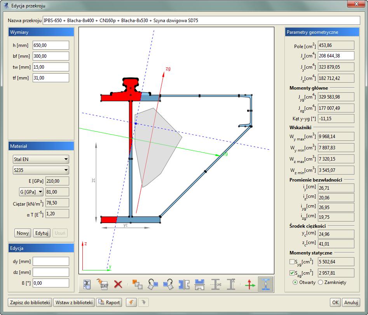The height and width of the screenshot is (315, 368).
Task: Uncheck the Szg static moment checkbox
Action: [292, 273]
